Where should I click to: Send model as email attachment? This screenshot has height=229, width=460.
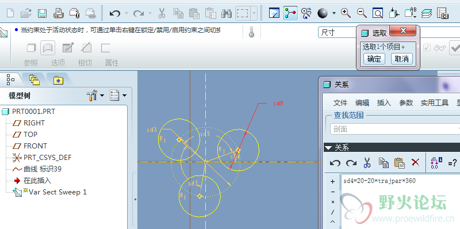(75, 13)
